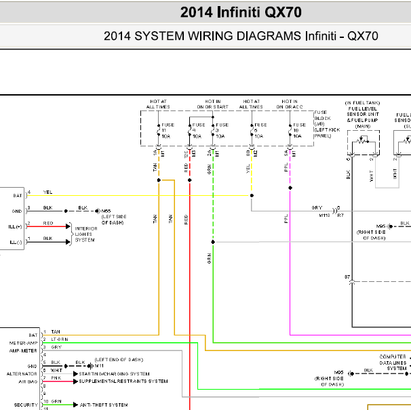Click the "HOT IN ON OR ACC" label
The width and height of the screenshot is (411, 410).
coord(290,104)
